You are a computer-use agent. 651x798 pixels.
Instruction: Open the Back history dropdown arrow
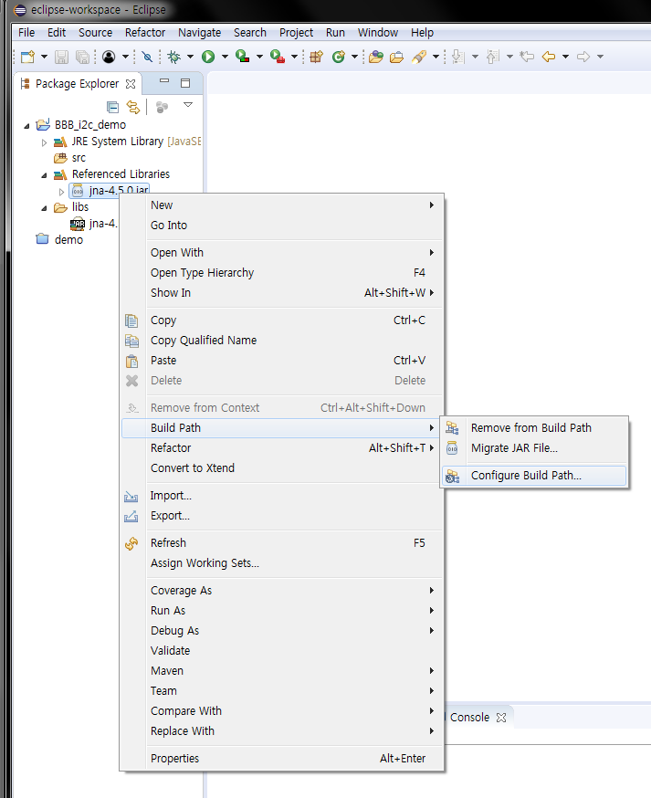pyautogui.click(x=565, y=57)
